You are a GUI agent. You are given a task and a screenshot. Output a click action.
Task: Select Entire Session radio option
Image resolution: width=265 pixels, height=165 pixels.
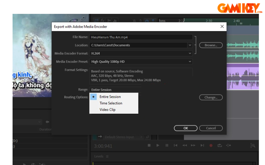(93, 97)
